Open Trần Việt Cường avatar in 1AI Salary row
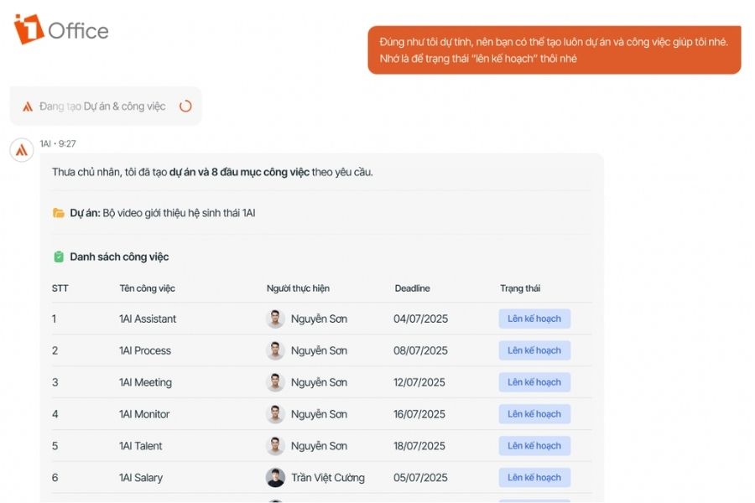755x503 pixels. (x=275, y=478)
